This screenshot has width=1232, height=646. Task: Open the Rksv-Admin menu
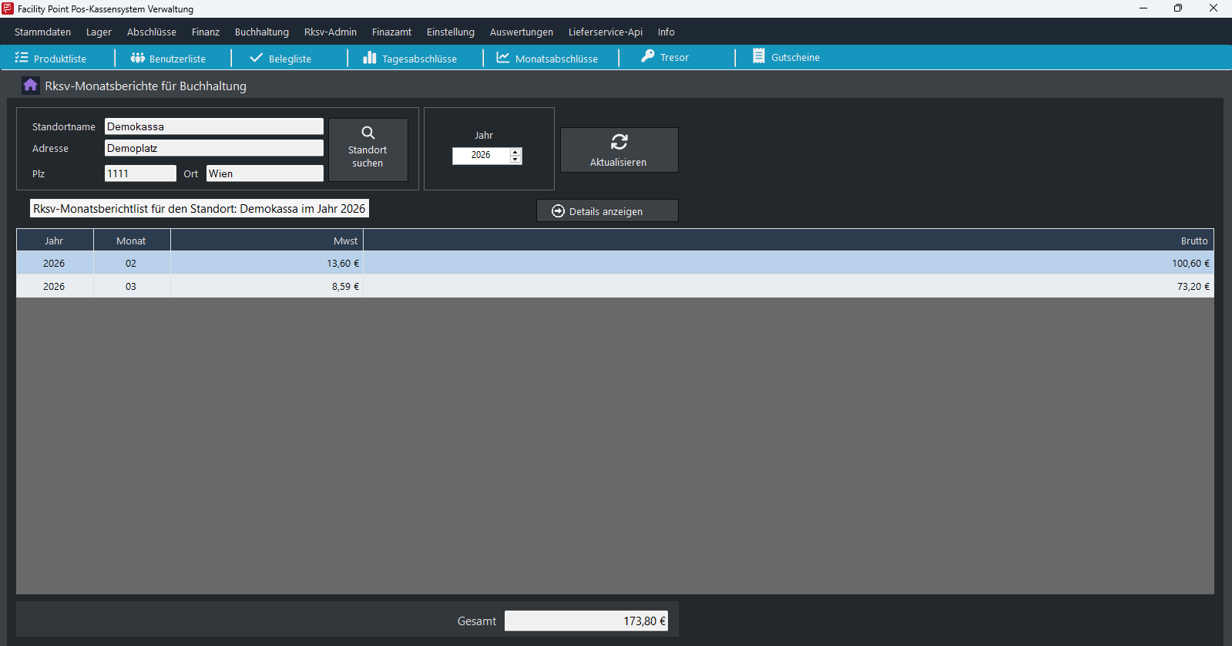330,32
